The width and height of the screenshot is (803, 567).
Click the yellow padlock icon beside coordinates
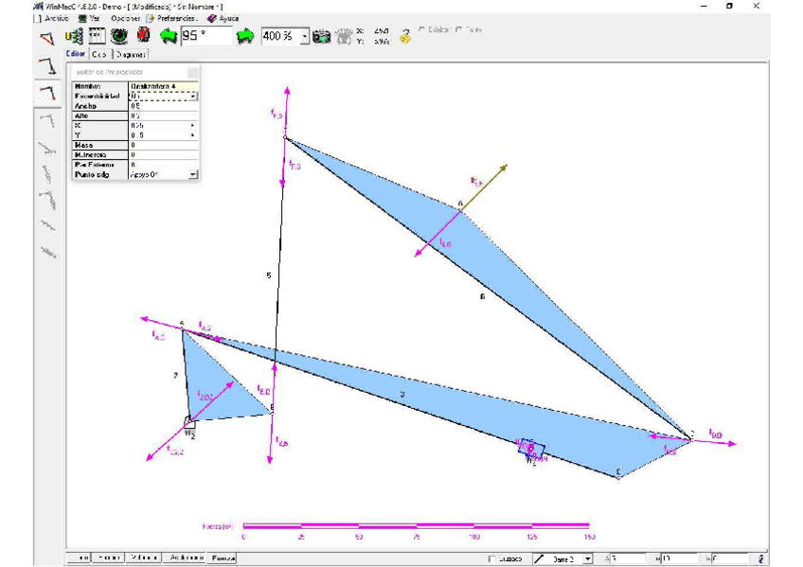click(404, 36)
